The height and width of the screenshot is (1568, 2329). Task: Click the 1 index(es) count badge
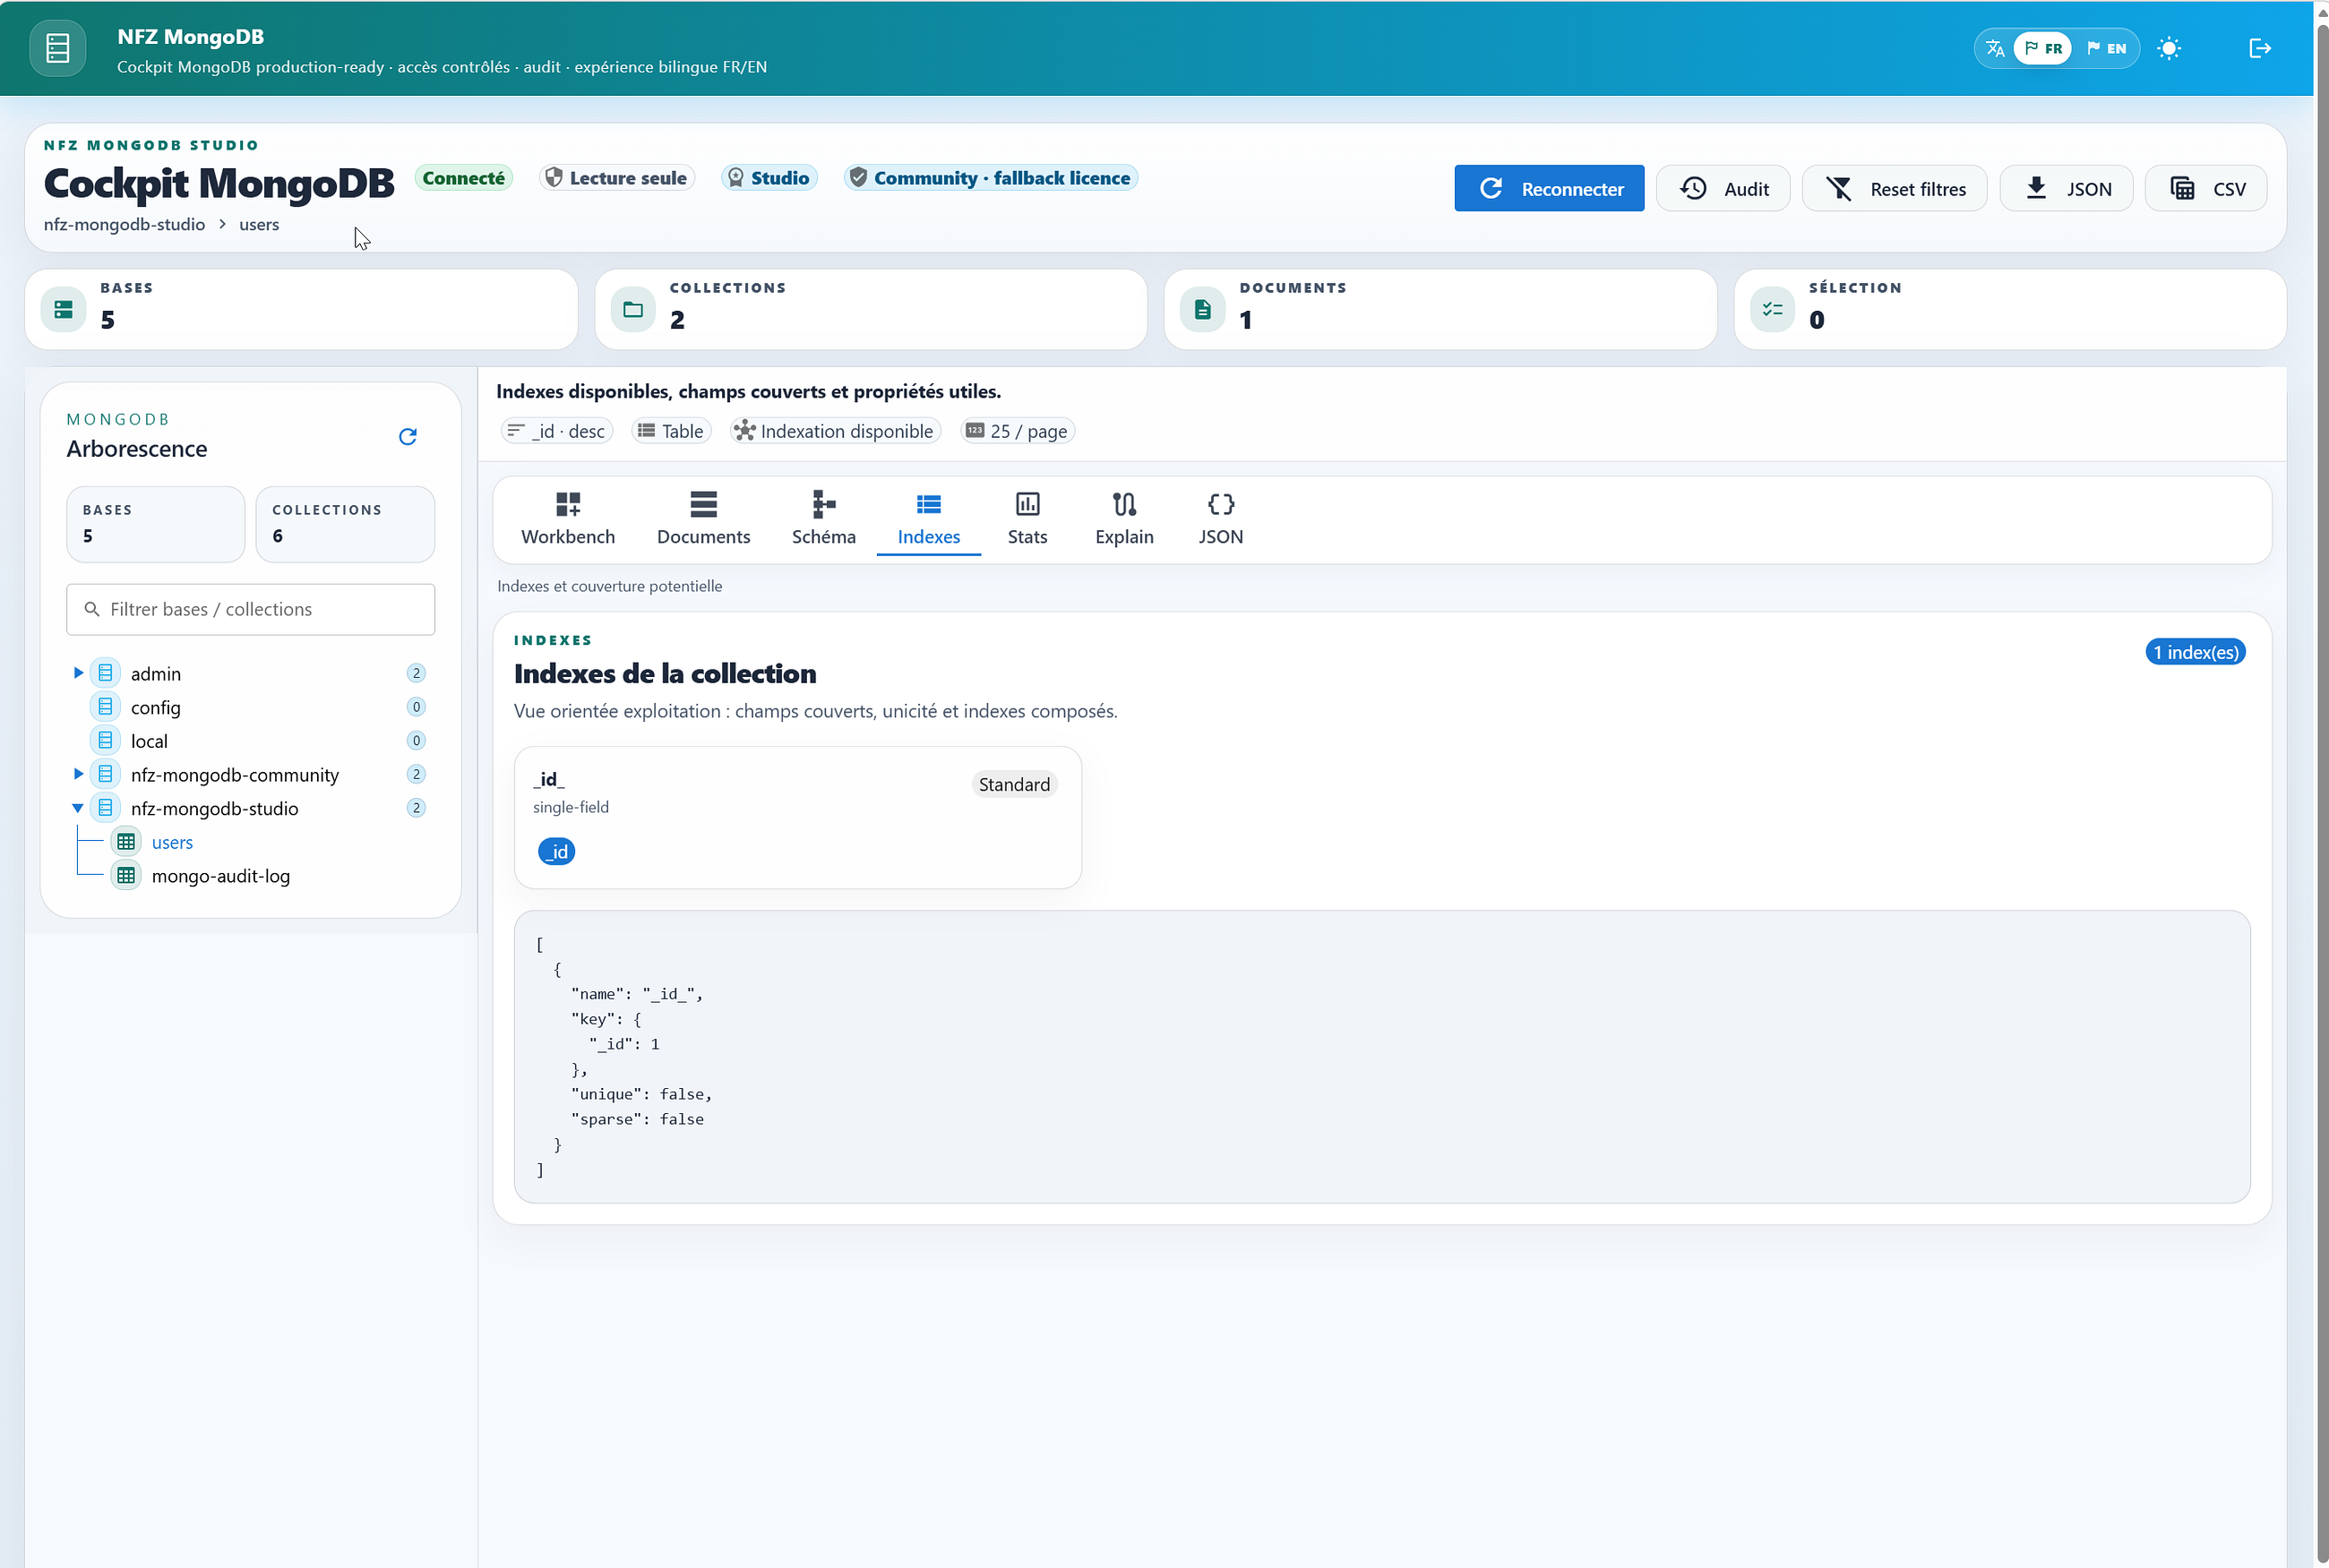2195,652
